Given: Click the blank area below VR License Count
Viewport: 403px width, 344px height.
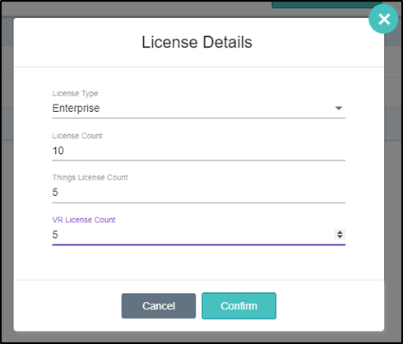Looking at the screenshot, I should (x=199, y=262).
